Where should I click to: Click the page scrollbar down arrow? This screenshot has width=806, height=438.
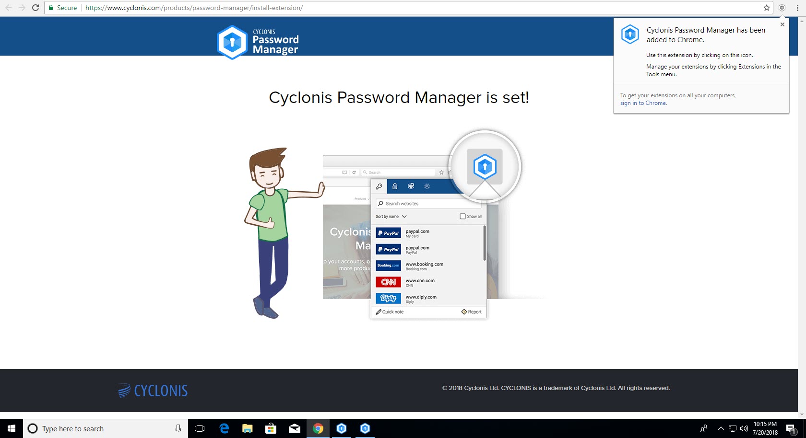pyautogui.click(x=802, y=415)
